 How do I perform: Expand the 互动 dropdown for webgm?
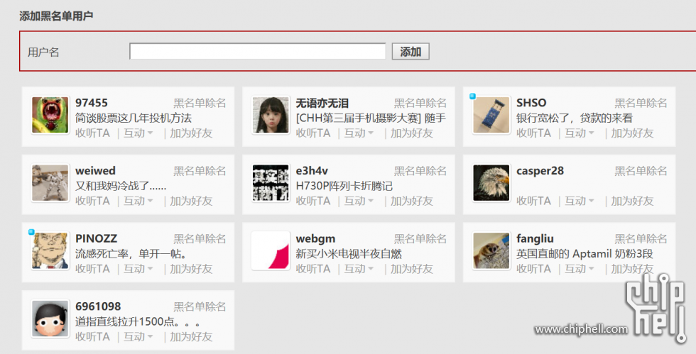pyautogui.click(x=359, y=269)
